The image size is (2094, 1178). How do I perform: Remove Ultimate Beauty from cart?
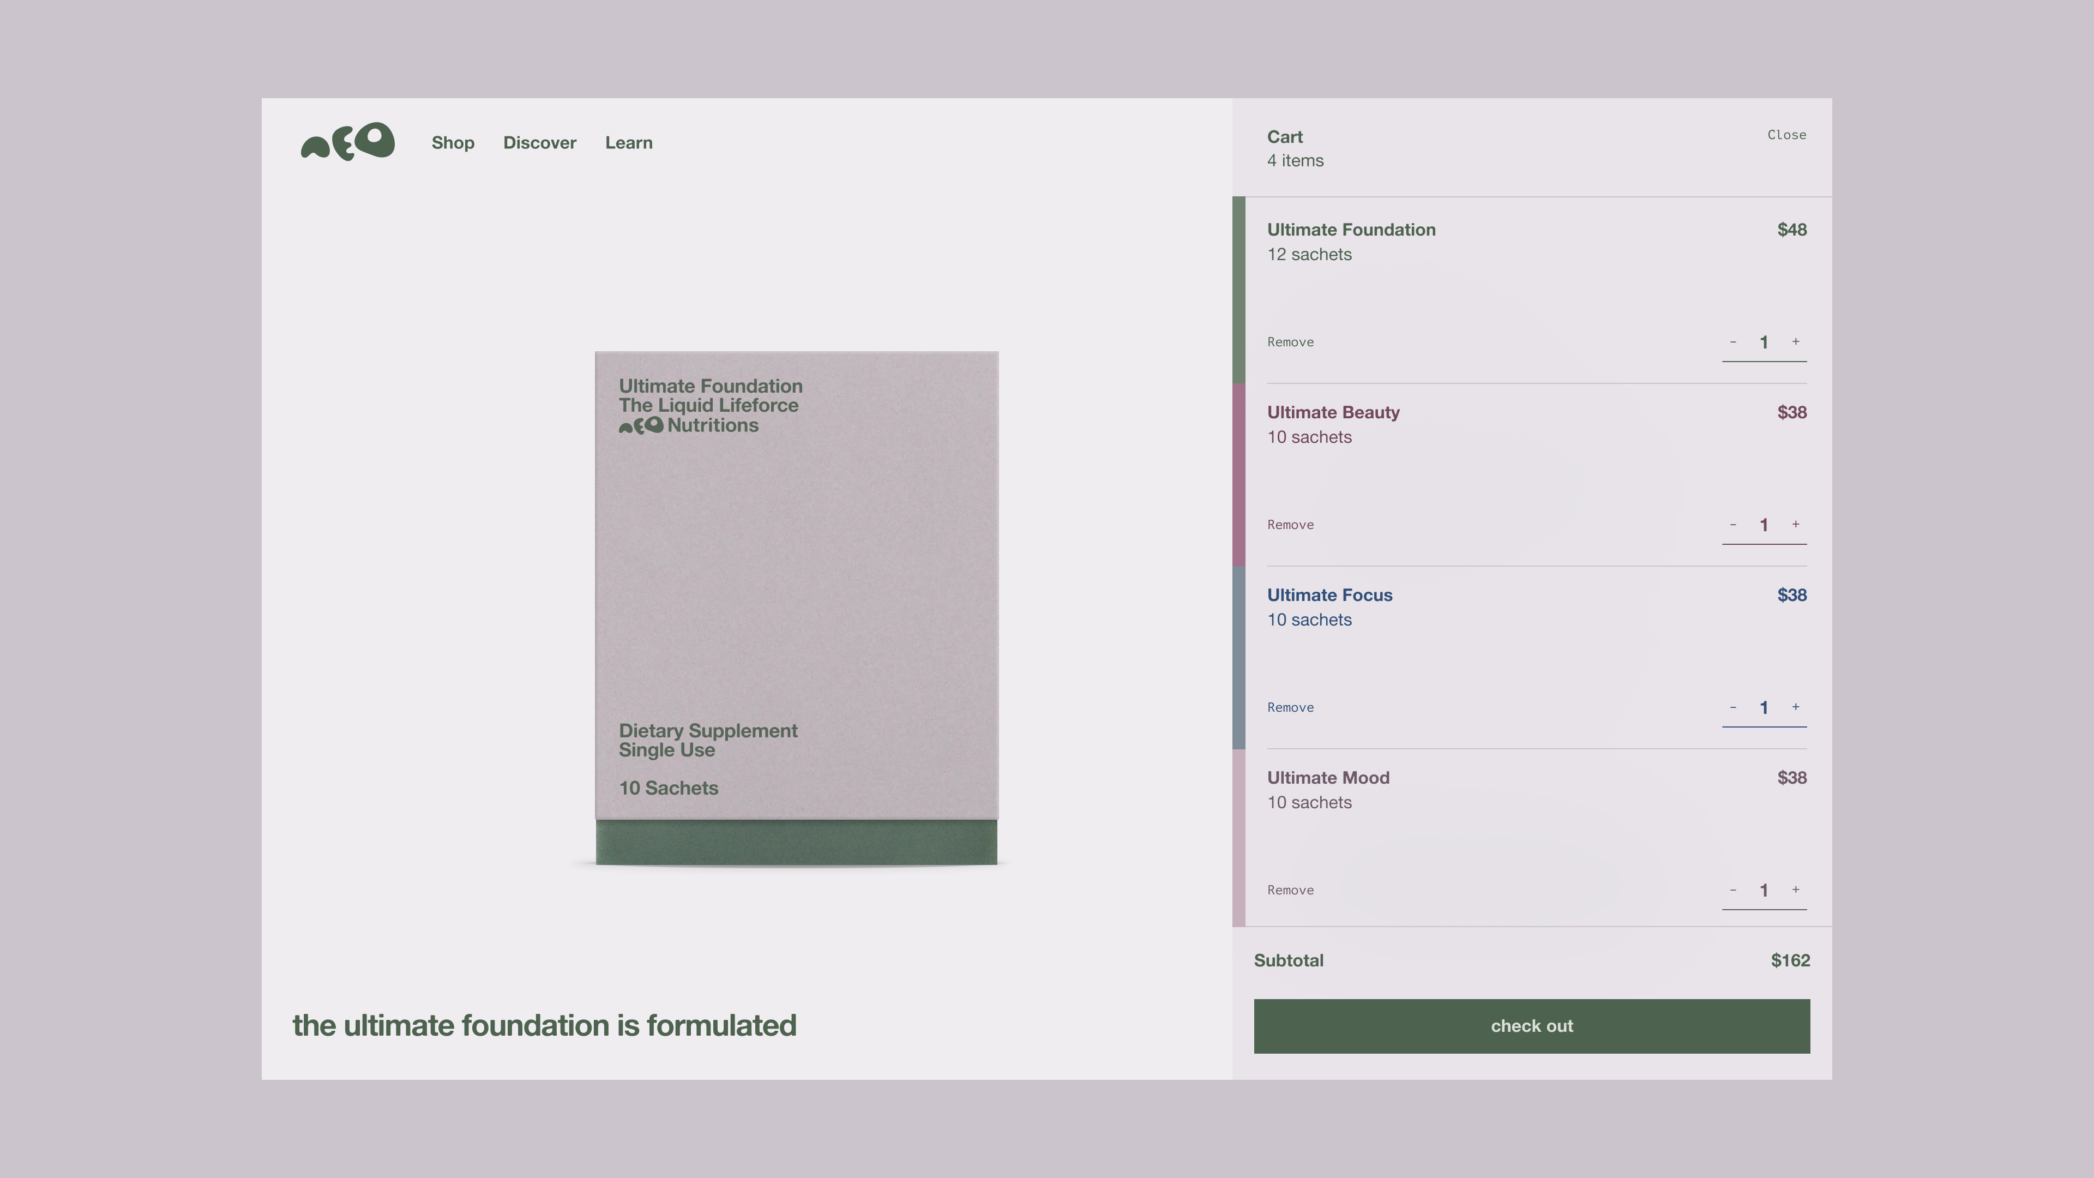pyautogui.click(x=1290, y=525)
